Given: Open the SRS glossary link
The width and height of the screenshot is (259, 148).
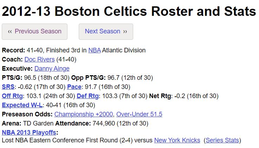Looking at the screenshot, I should pyautogui.click(x=8, y=87).
